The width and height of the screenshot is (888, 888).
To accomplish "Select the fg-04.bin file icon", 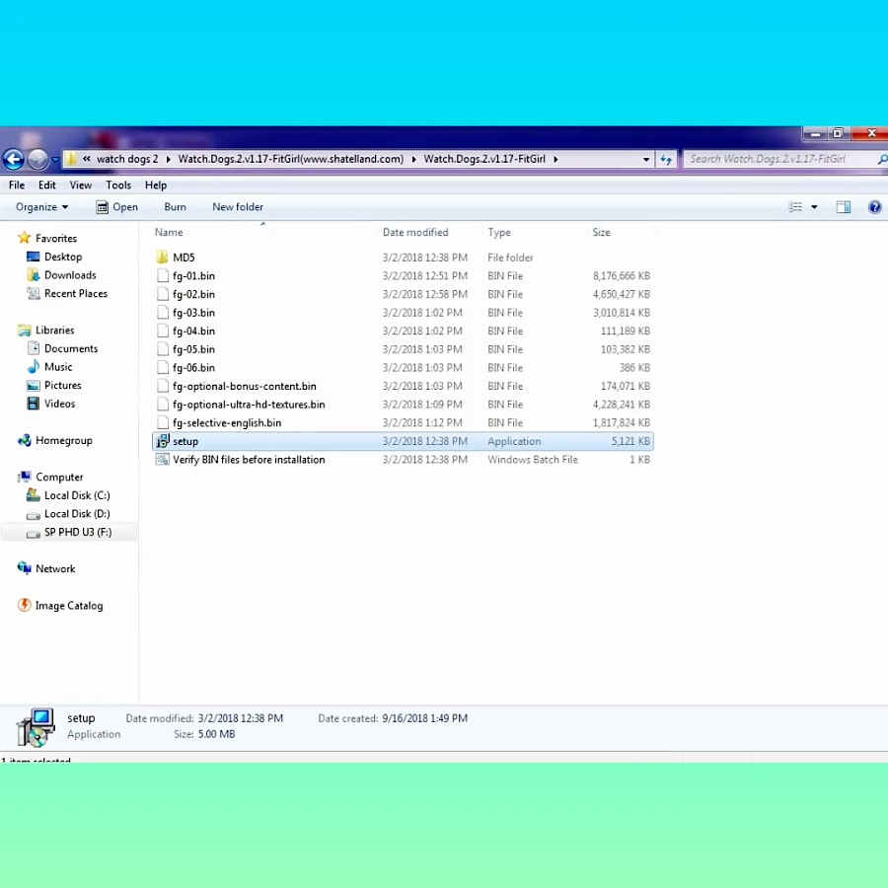I will click(163, 331).
